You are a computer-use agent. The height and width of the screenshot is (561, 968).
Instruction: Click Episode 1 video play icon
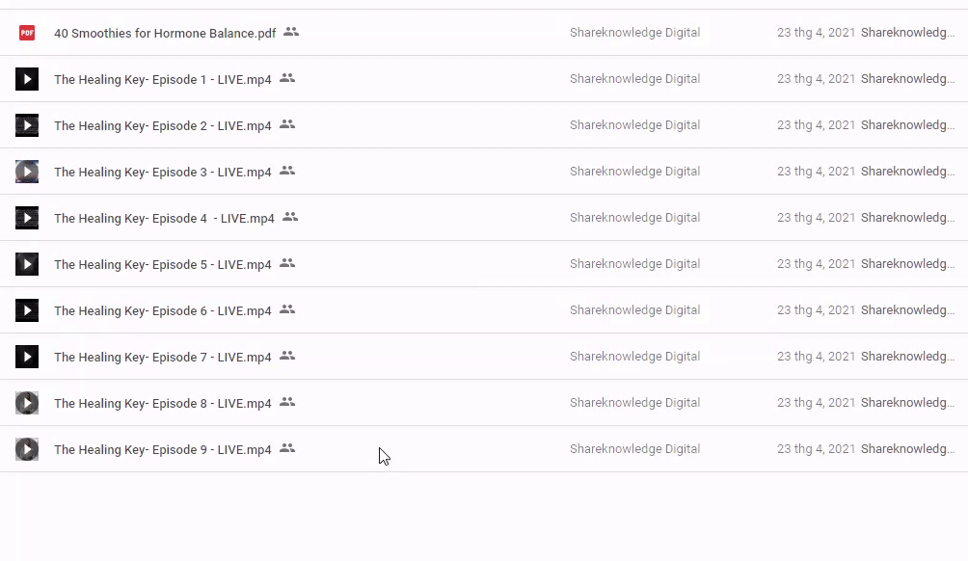pyautogui.click(x=27, y=79)
